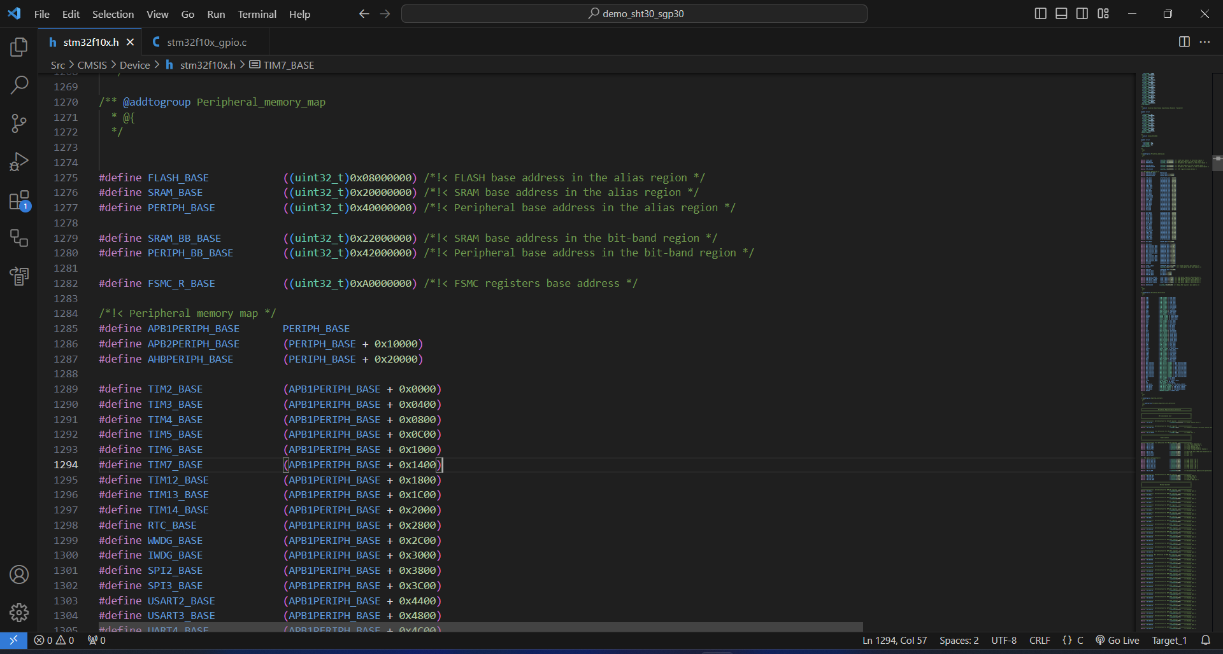Go to line via Ln 1294, Col 57
The image size is (1223, 654).
click(894, 640)
